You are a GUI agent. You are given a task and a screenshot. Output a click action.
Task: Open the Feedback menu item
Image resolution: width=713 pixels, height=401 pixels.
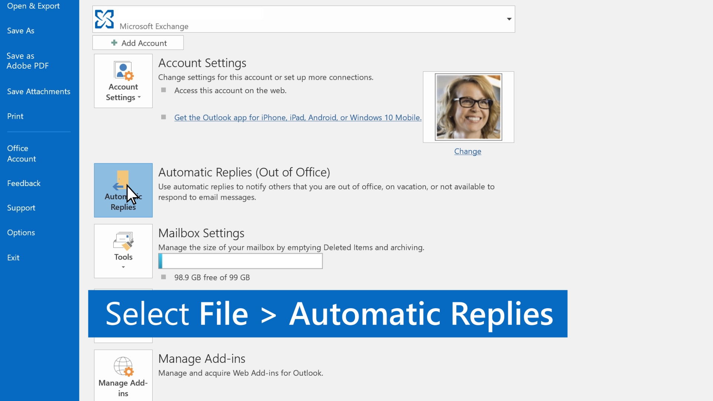tap(24, 183)
